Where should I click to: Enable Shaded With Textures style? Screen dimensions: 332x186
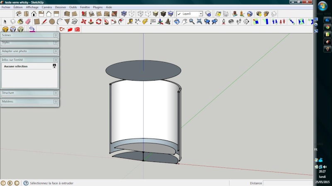click(x=163, y=14)
